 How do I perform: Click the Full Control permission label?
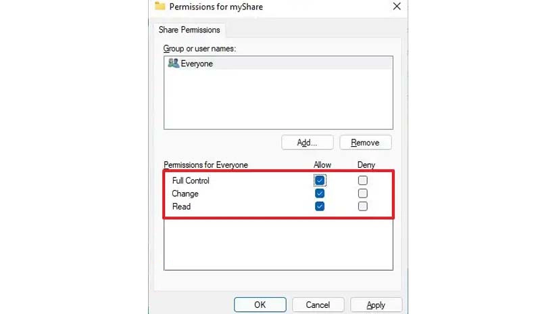191,181
